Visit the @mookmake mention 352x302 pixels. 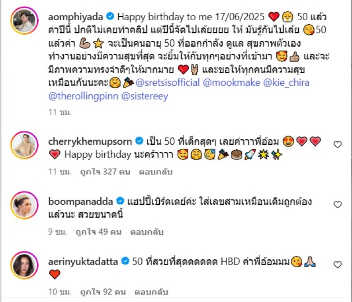click(231, 83)
